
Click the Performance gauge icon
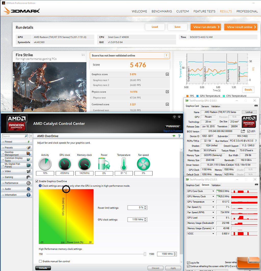[x=29, y=183]
